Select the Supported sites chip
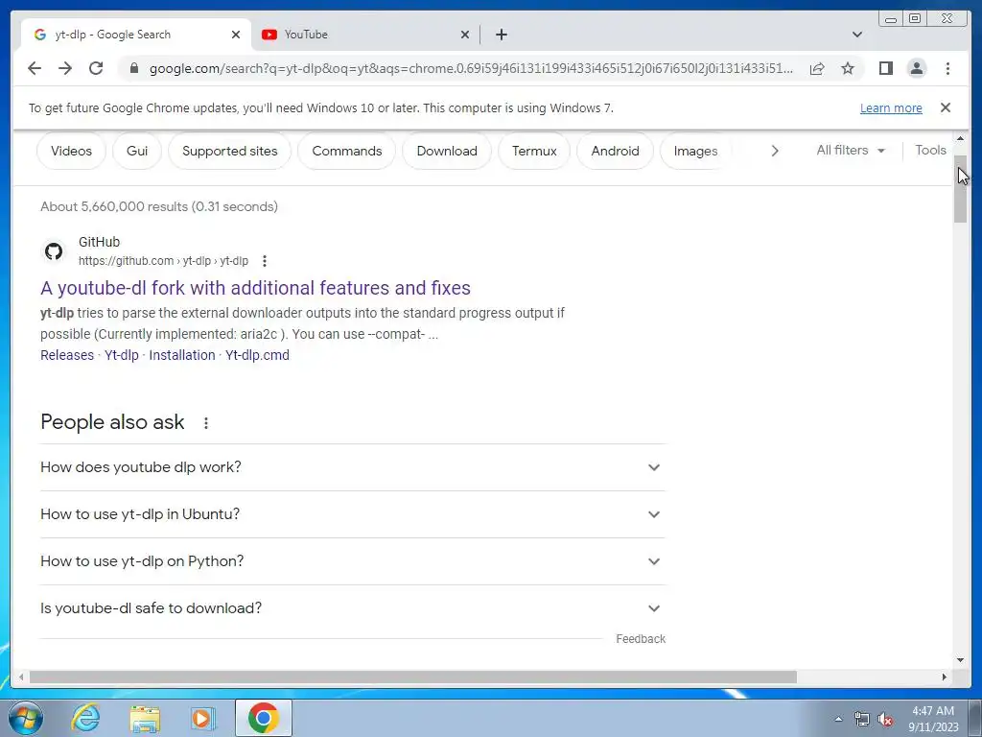The image size is (982, 737). tap(230, 151)
